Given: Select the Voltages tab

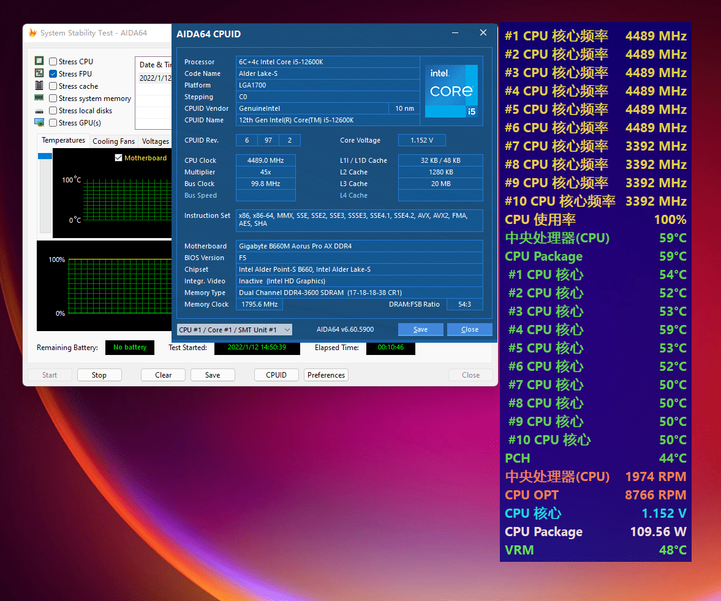Looking at the screenshot, I should click(154, 141).
